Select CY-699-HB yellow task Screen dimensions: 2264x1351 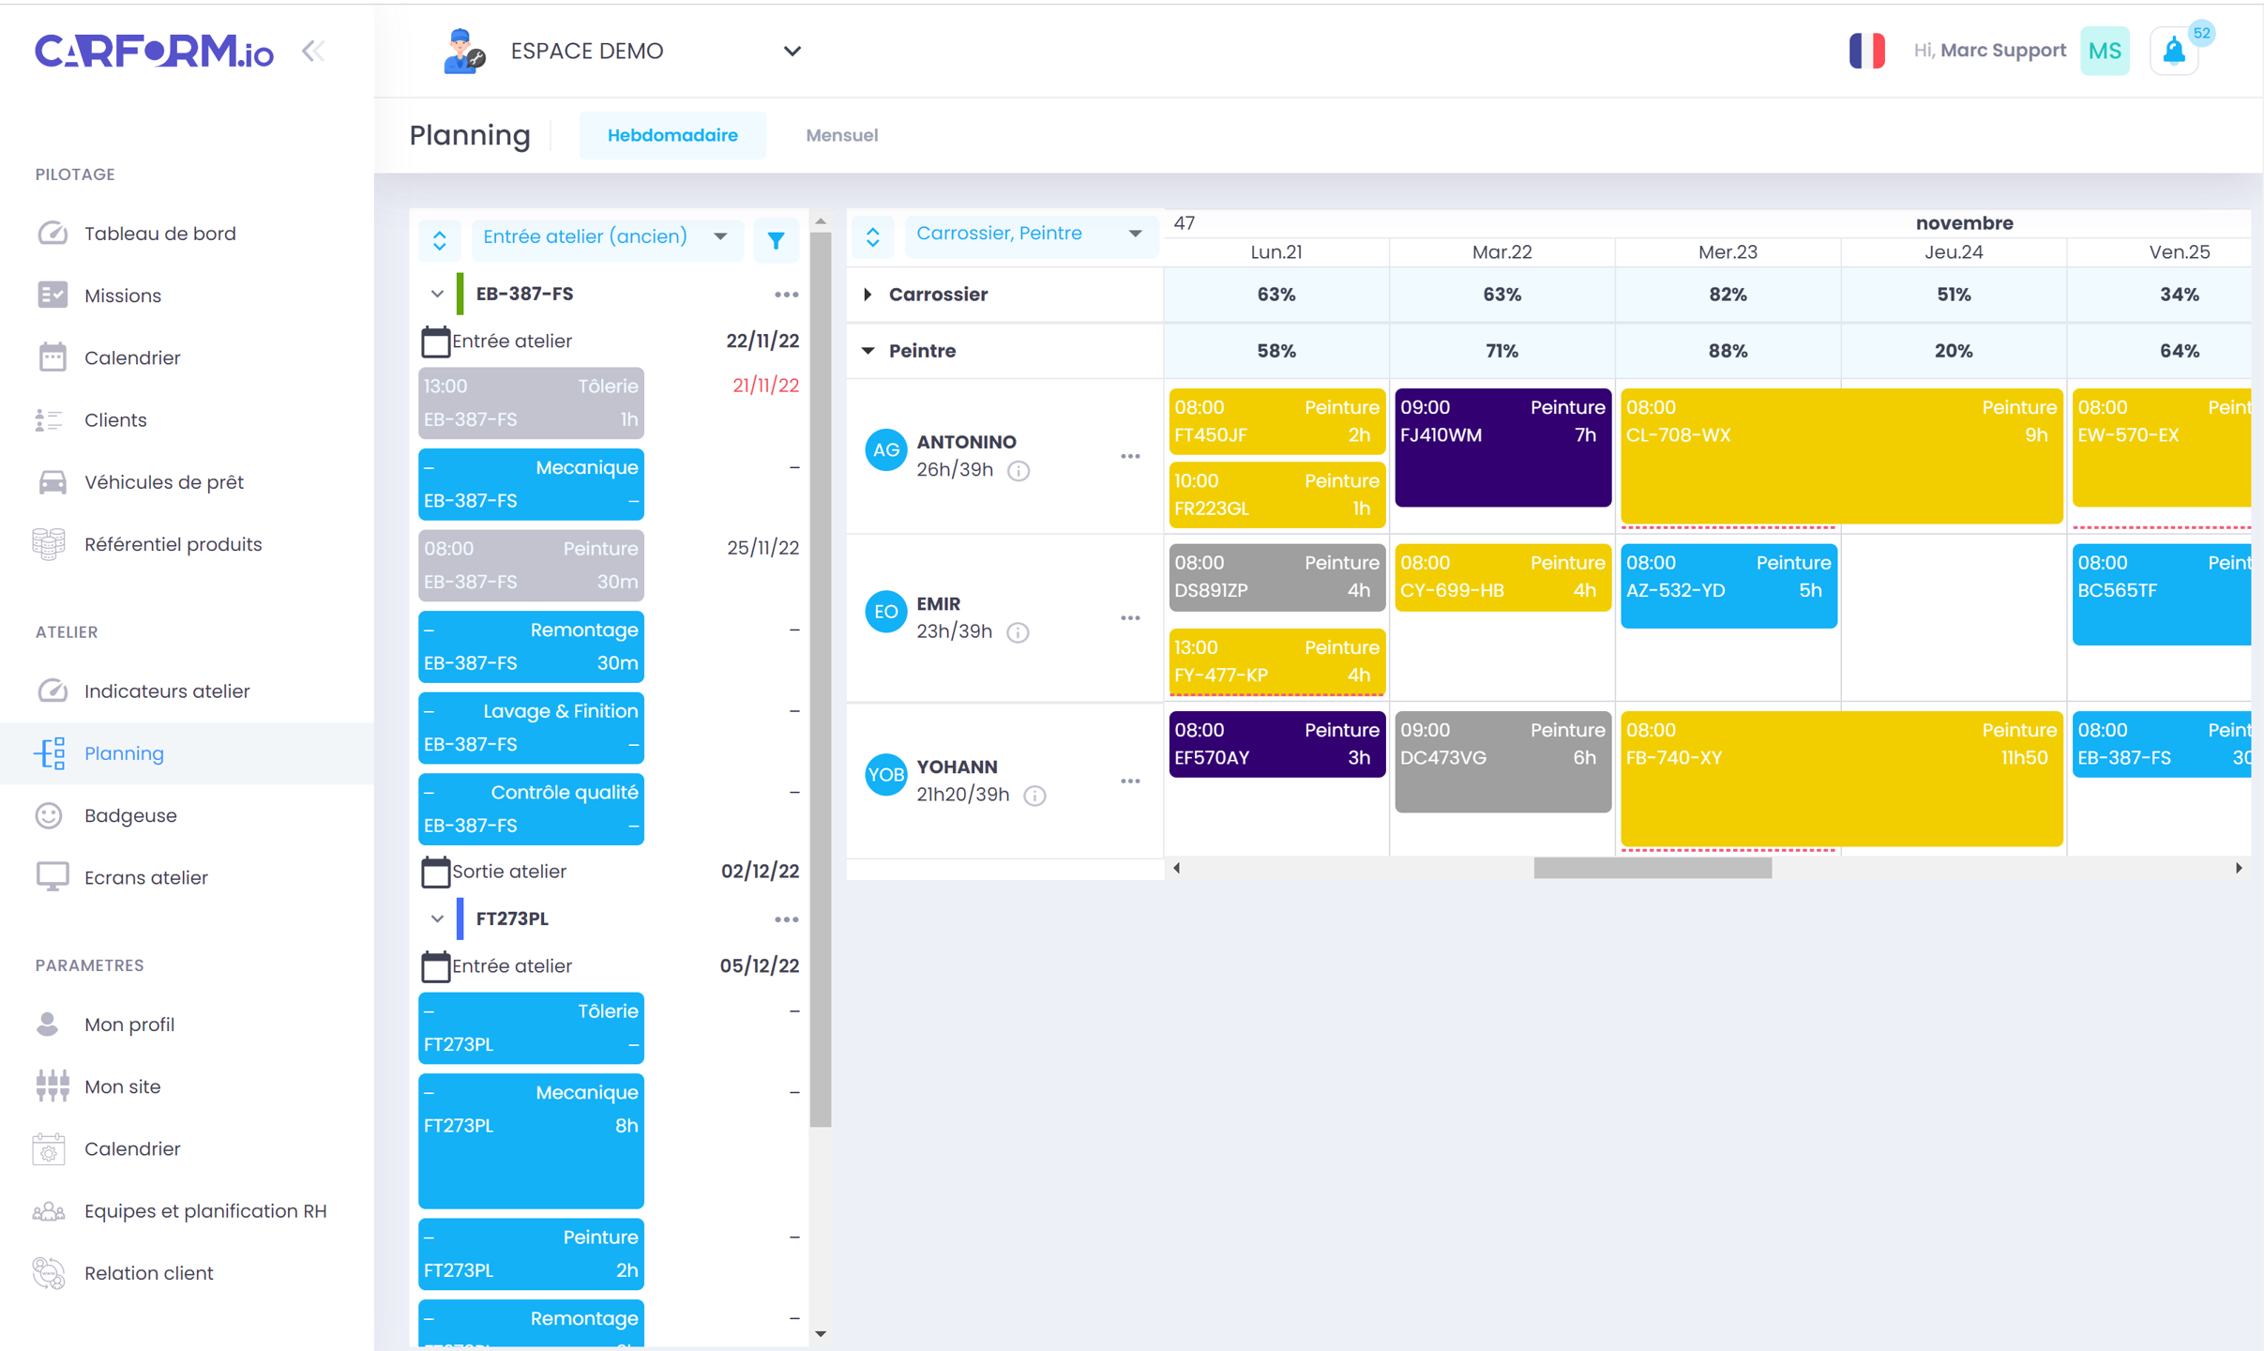1502,578
